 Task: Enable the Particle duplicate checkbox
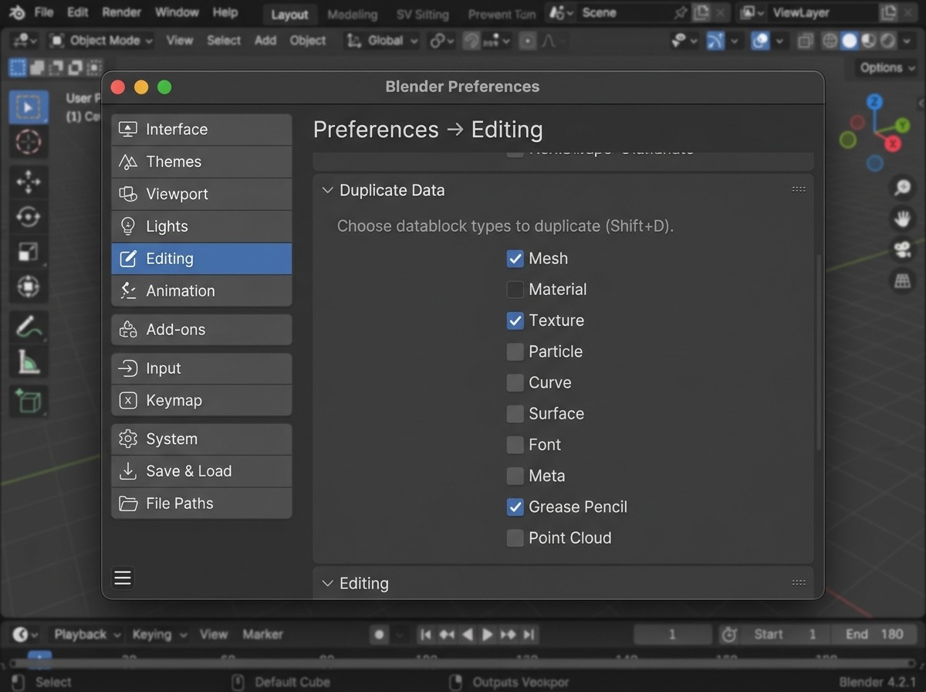click(x=515, y=352)
